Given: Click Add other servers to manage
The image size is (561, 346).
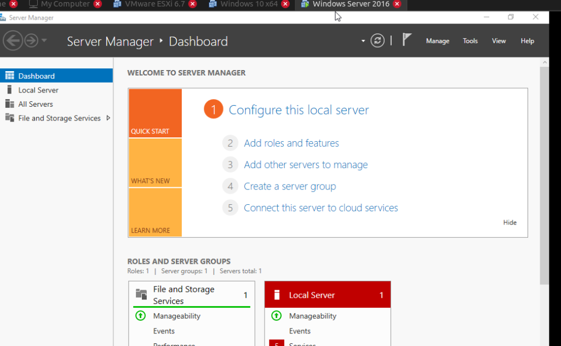Looking at the screenshot, I should pos(306,165).
